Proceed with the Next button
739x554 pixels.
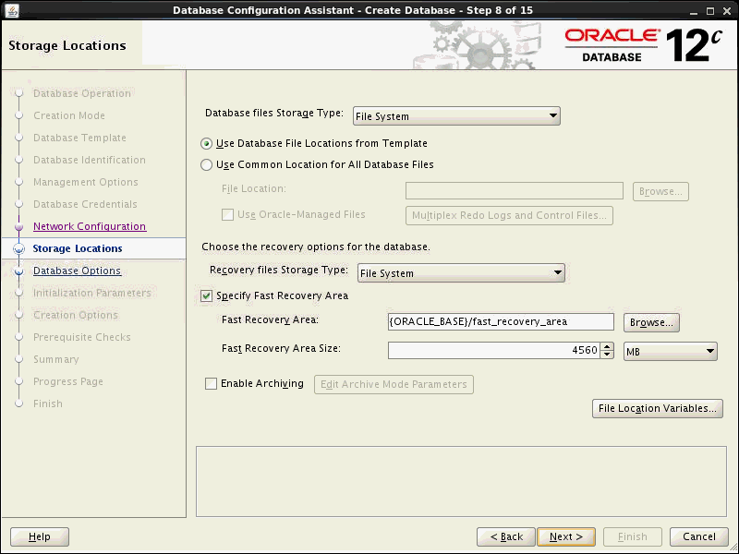[x=566, y=536]
